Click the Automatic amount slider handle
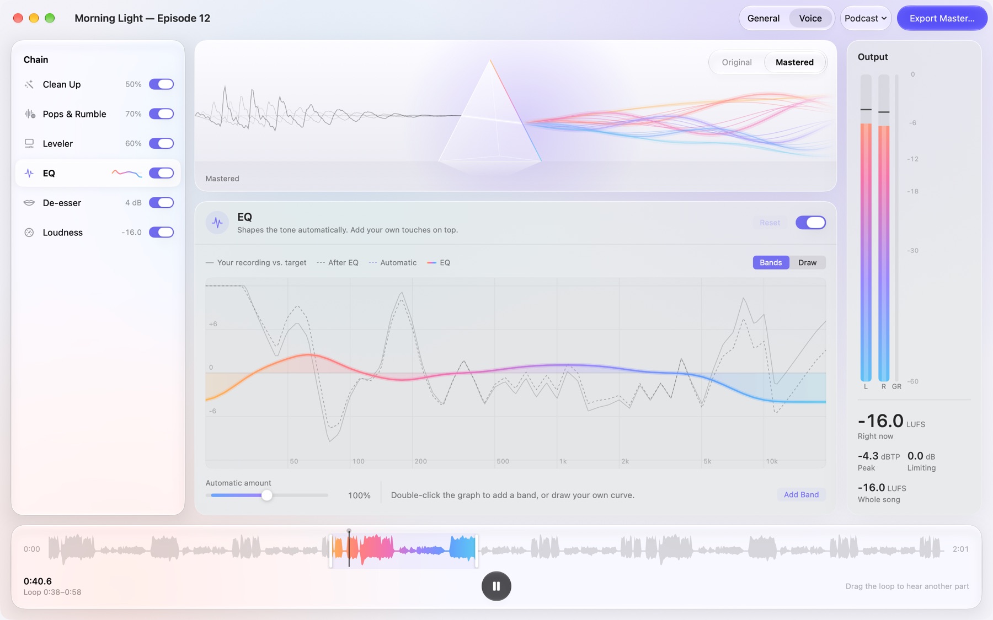Viewport: 993px width, 620px height. (x=267, y=495)
